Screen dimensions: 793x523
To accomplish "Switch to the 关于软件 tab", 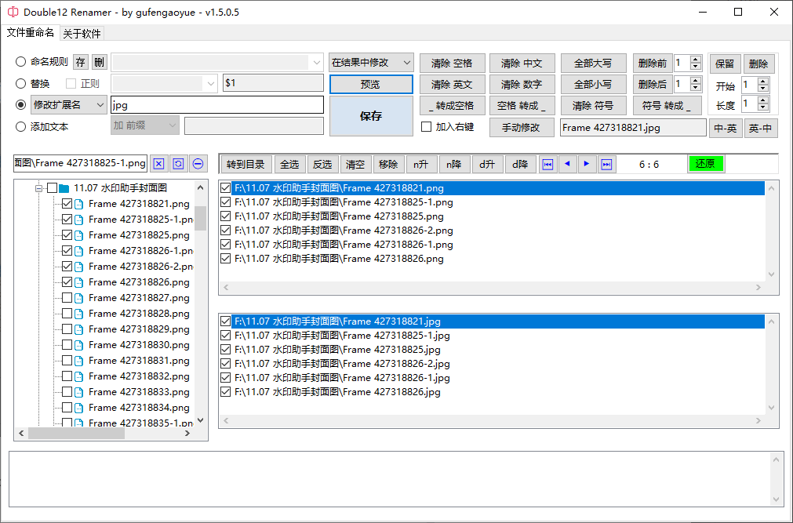I will point(82,34).
